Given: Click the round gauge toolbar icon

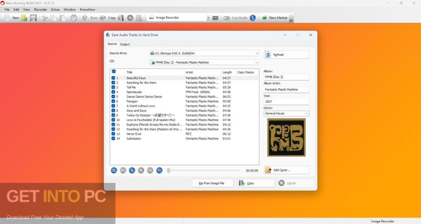Looking at the screenshot, I should 74,18.
